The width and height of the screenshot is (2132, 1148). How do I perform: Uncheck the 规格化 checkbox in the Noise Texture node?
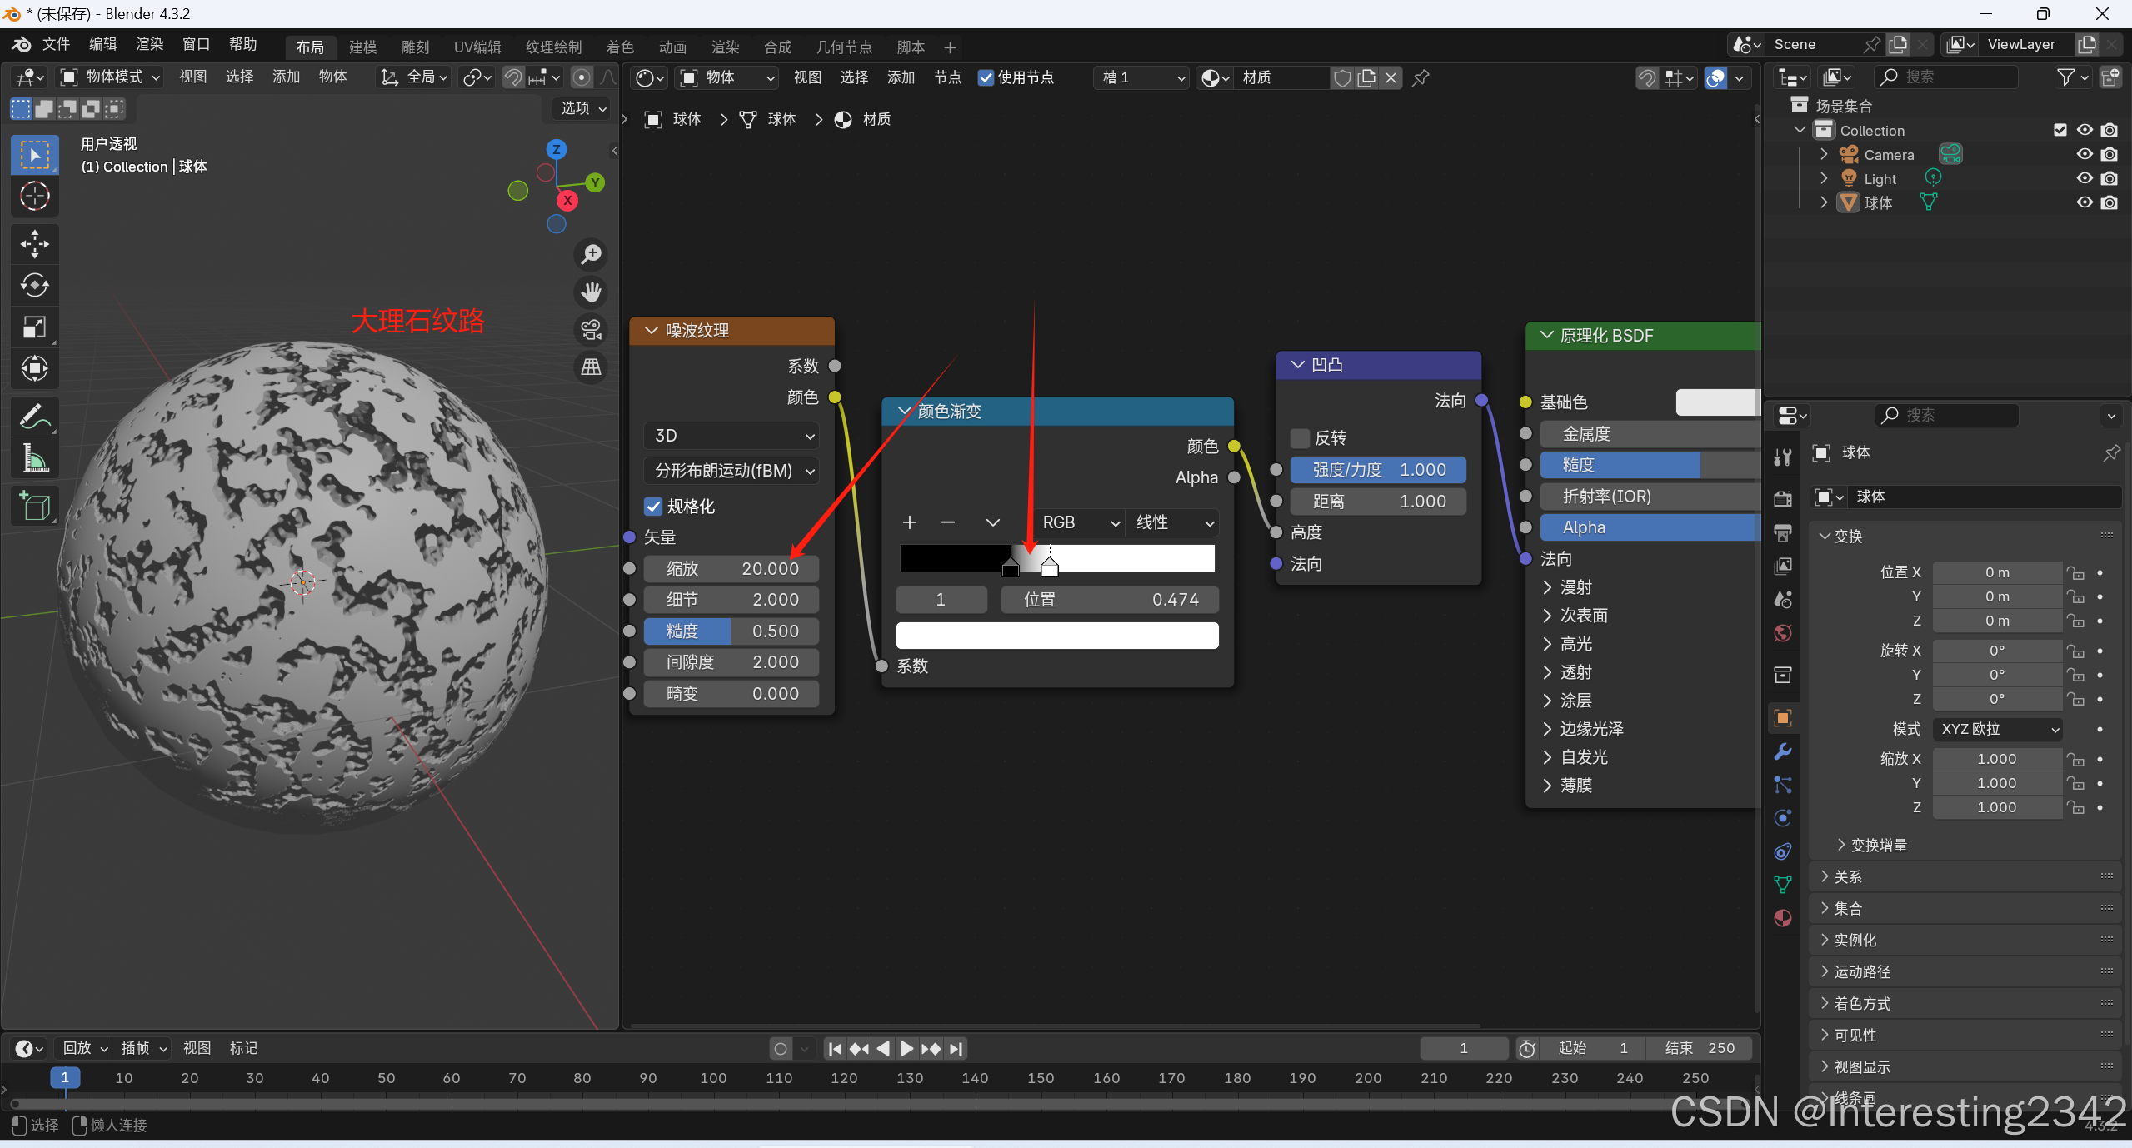pyautogui.click(x=653, y=507)
